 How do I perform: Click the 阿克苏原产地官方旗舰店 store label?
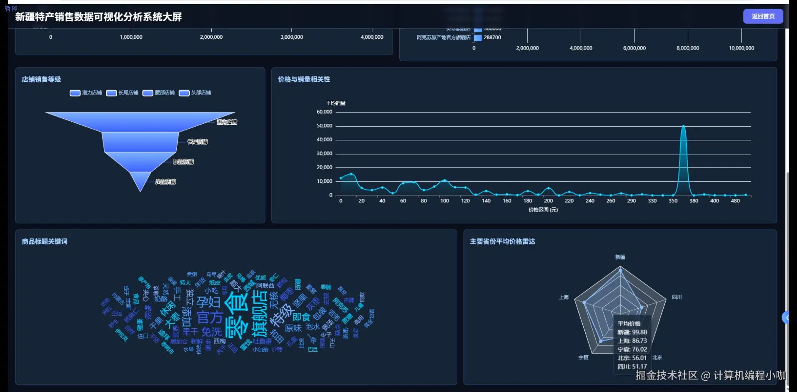point(444,37)
